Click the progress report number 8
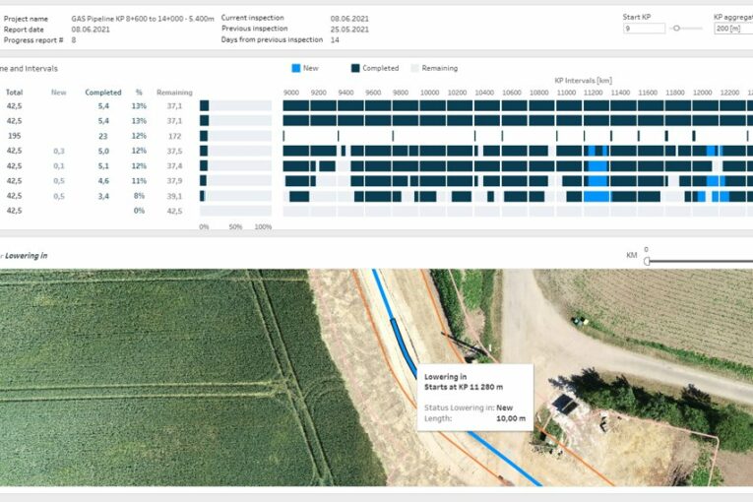 pyautogui.click(x=74, y=40)
